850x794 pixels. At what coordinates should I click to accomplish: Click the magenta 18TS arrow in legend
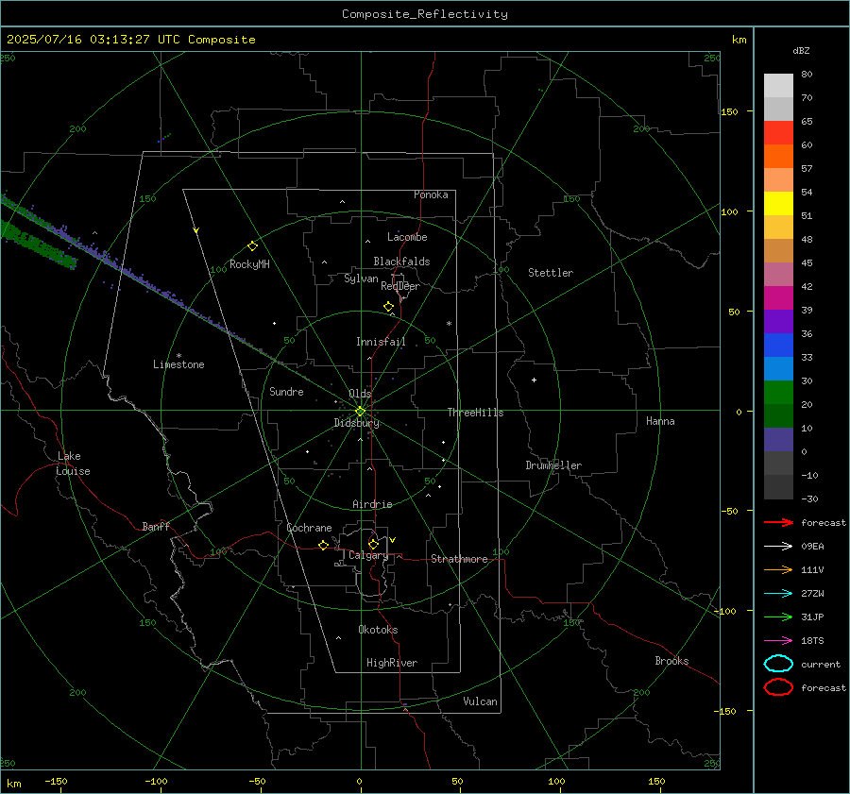coord(778,641)
